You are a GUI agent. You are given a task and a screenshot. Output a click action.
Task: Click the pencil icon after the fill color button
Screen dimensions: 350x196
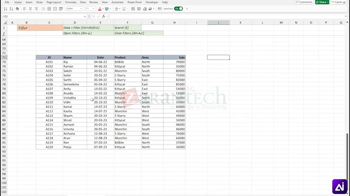click(124, 9)
